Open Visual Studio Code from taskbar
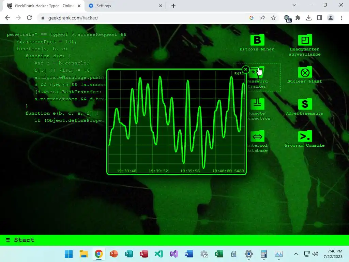Screen dimensions: 349x262 (x=159, y=254)
